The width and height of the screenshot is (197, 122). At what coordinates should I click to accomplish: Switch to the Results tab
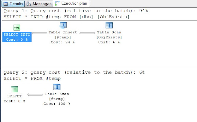13,4
